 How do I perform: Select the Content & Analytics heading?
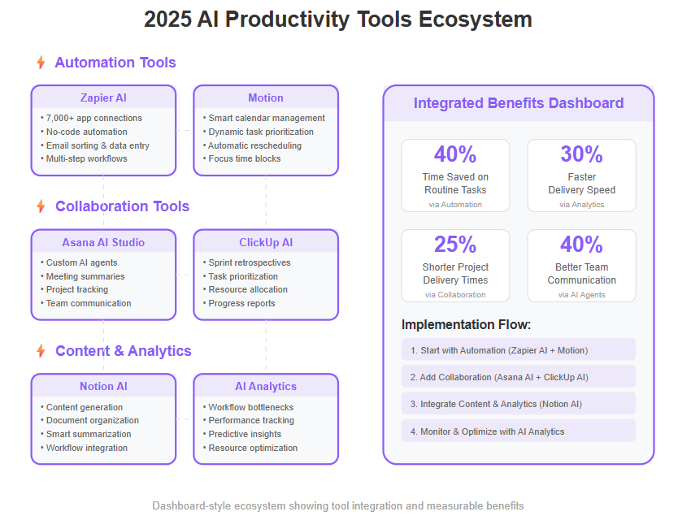124,350
